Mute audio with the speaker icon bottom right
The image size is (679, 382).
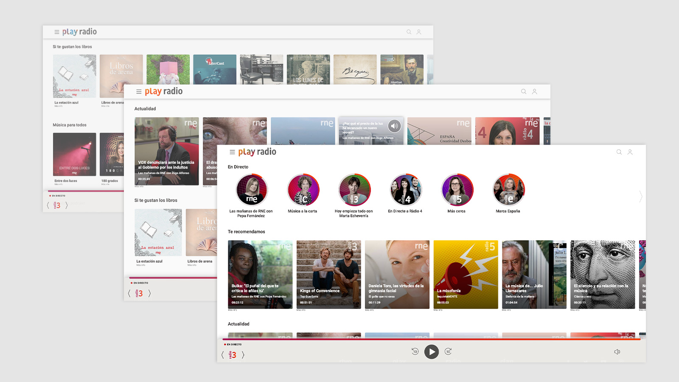[617, 351]
